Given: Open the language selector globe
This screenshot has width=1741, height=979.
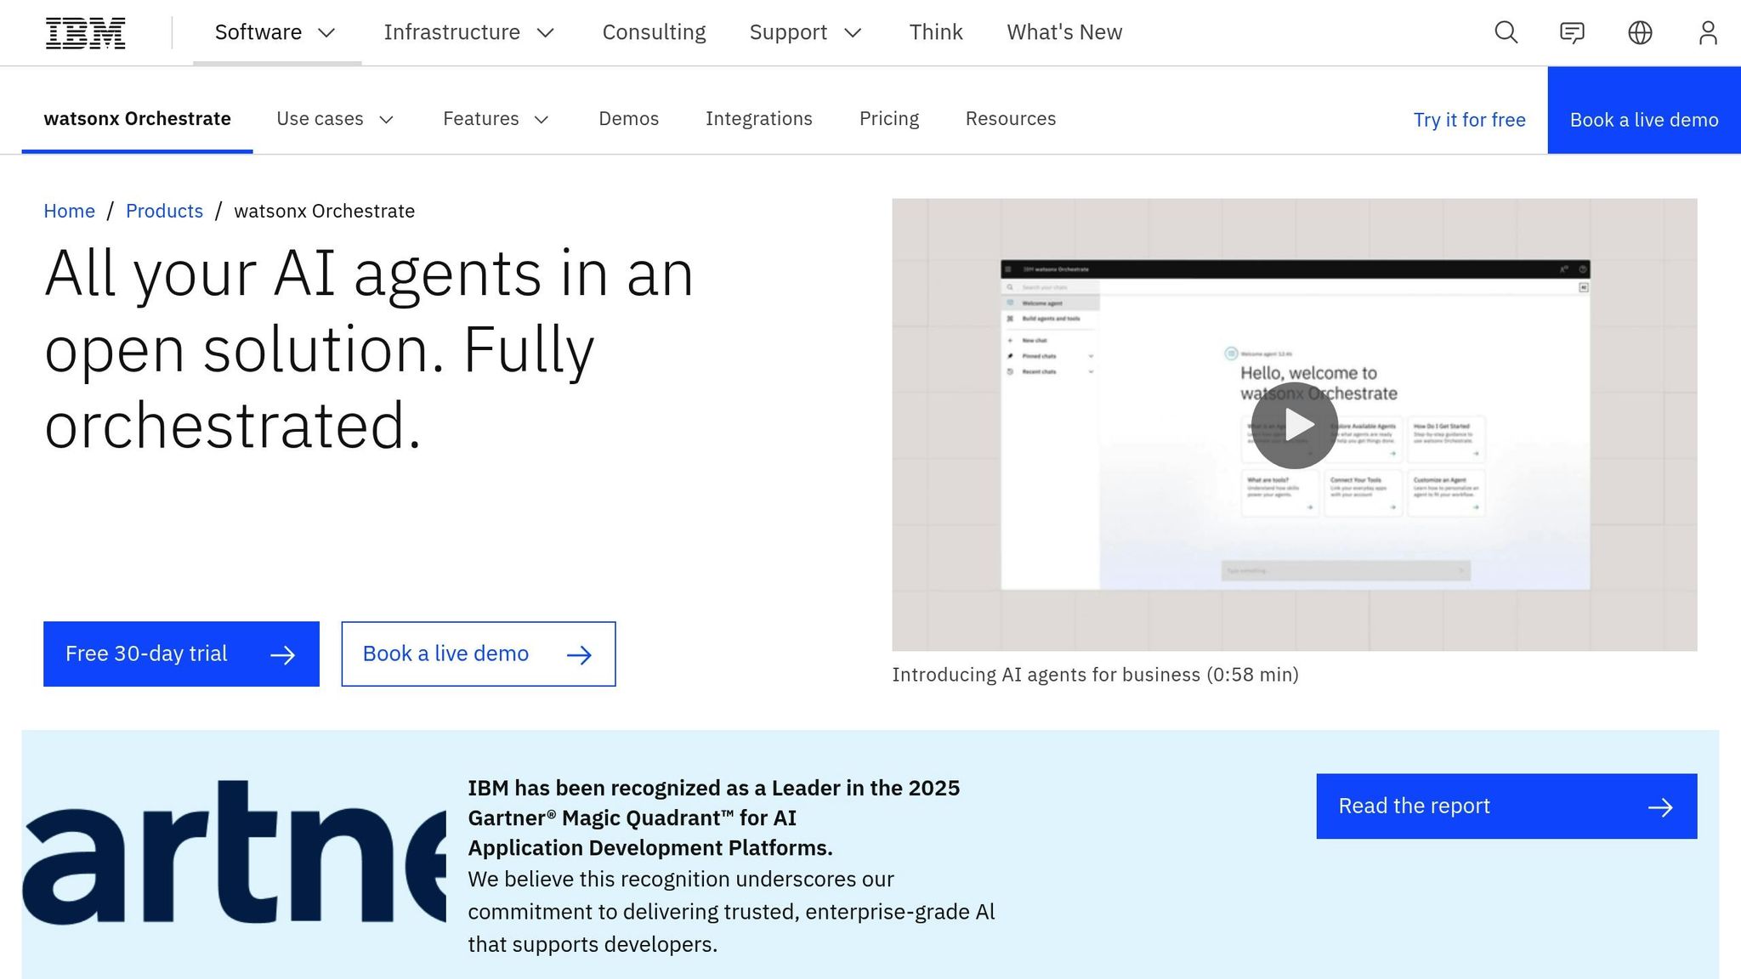Looking at the screenshot, I should point(1641,32).
